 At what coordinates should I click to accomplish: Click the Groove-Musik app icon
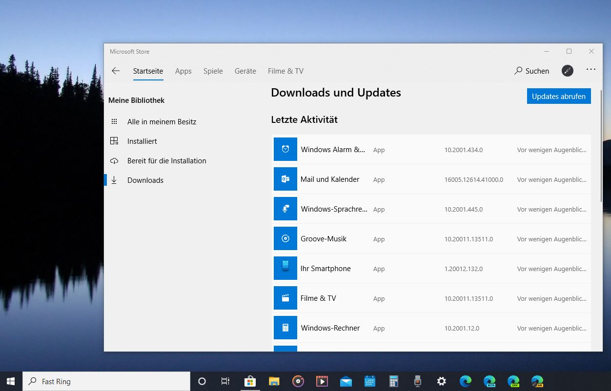(285, 238)
